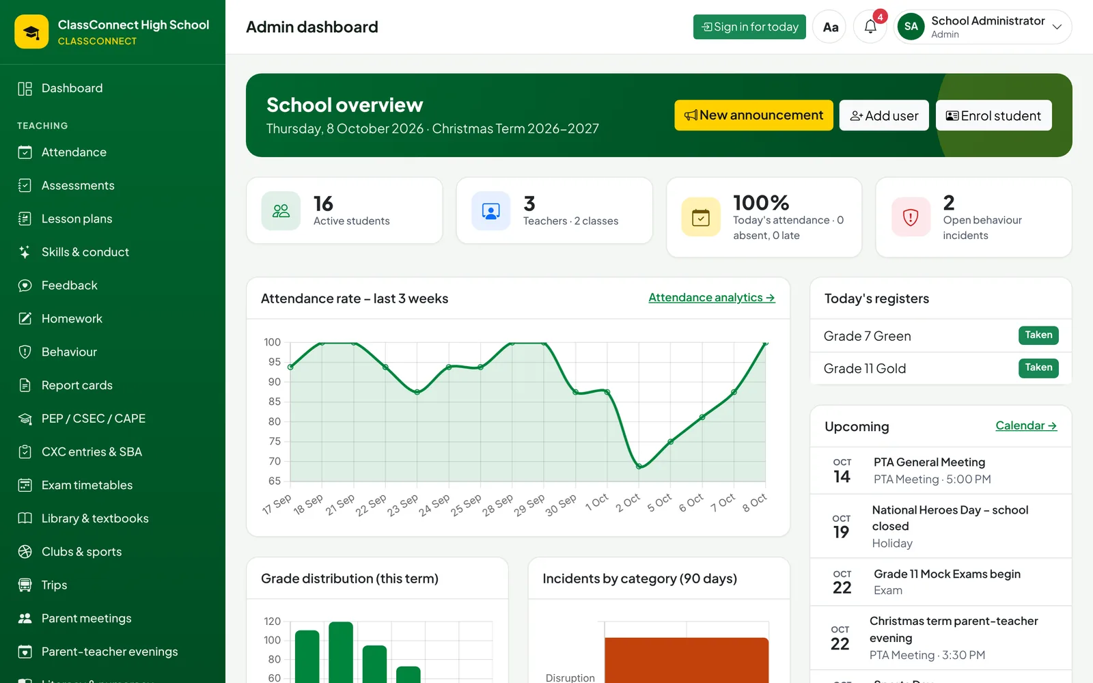Open Exam timetables page

(113, 485)
